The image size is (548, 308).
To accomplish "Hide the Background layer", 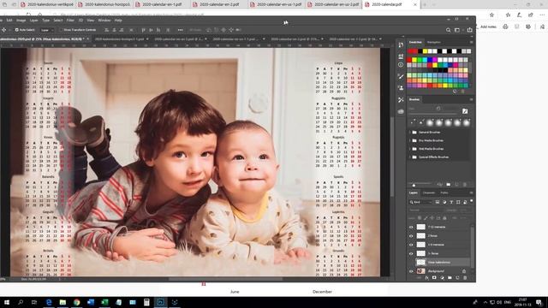I will (411, 271).
